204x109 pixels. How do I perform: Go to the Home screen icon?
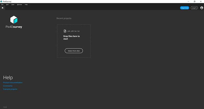(3, 8)
